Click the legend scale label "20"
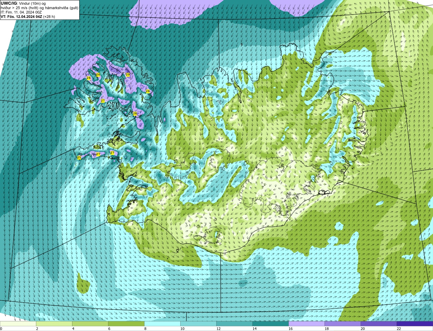 pyautogui.click(x=363, y=329)
